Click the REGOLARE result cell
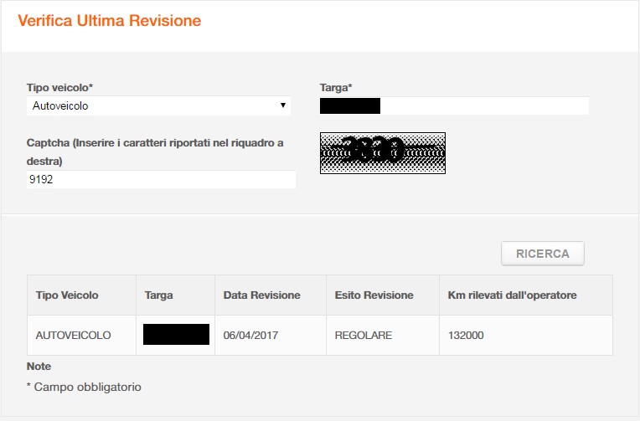This screenshot has width=640, height=421. [363, 335]
